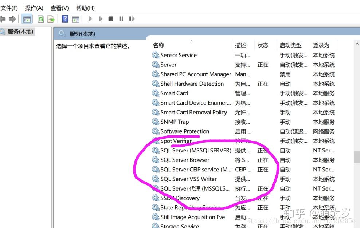Open the 操作(A) menu
The width and height of the screenshot is (360, 228).
(34, 8)
